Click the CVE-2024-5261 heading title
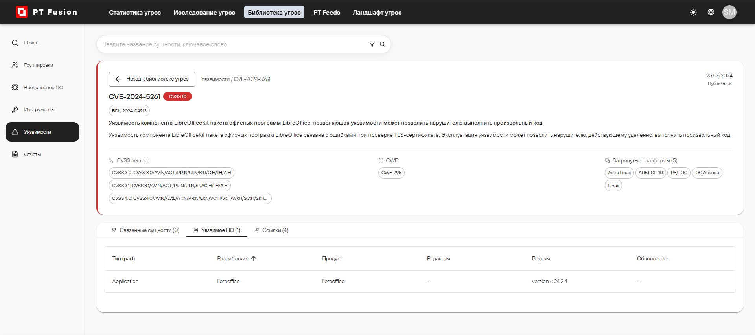 tap(134, 97)
